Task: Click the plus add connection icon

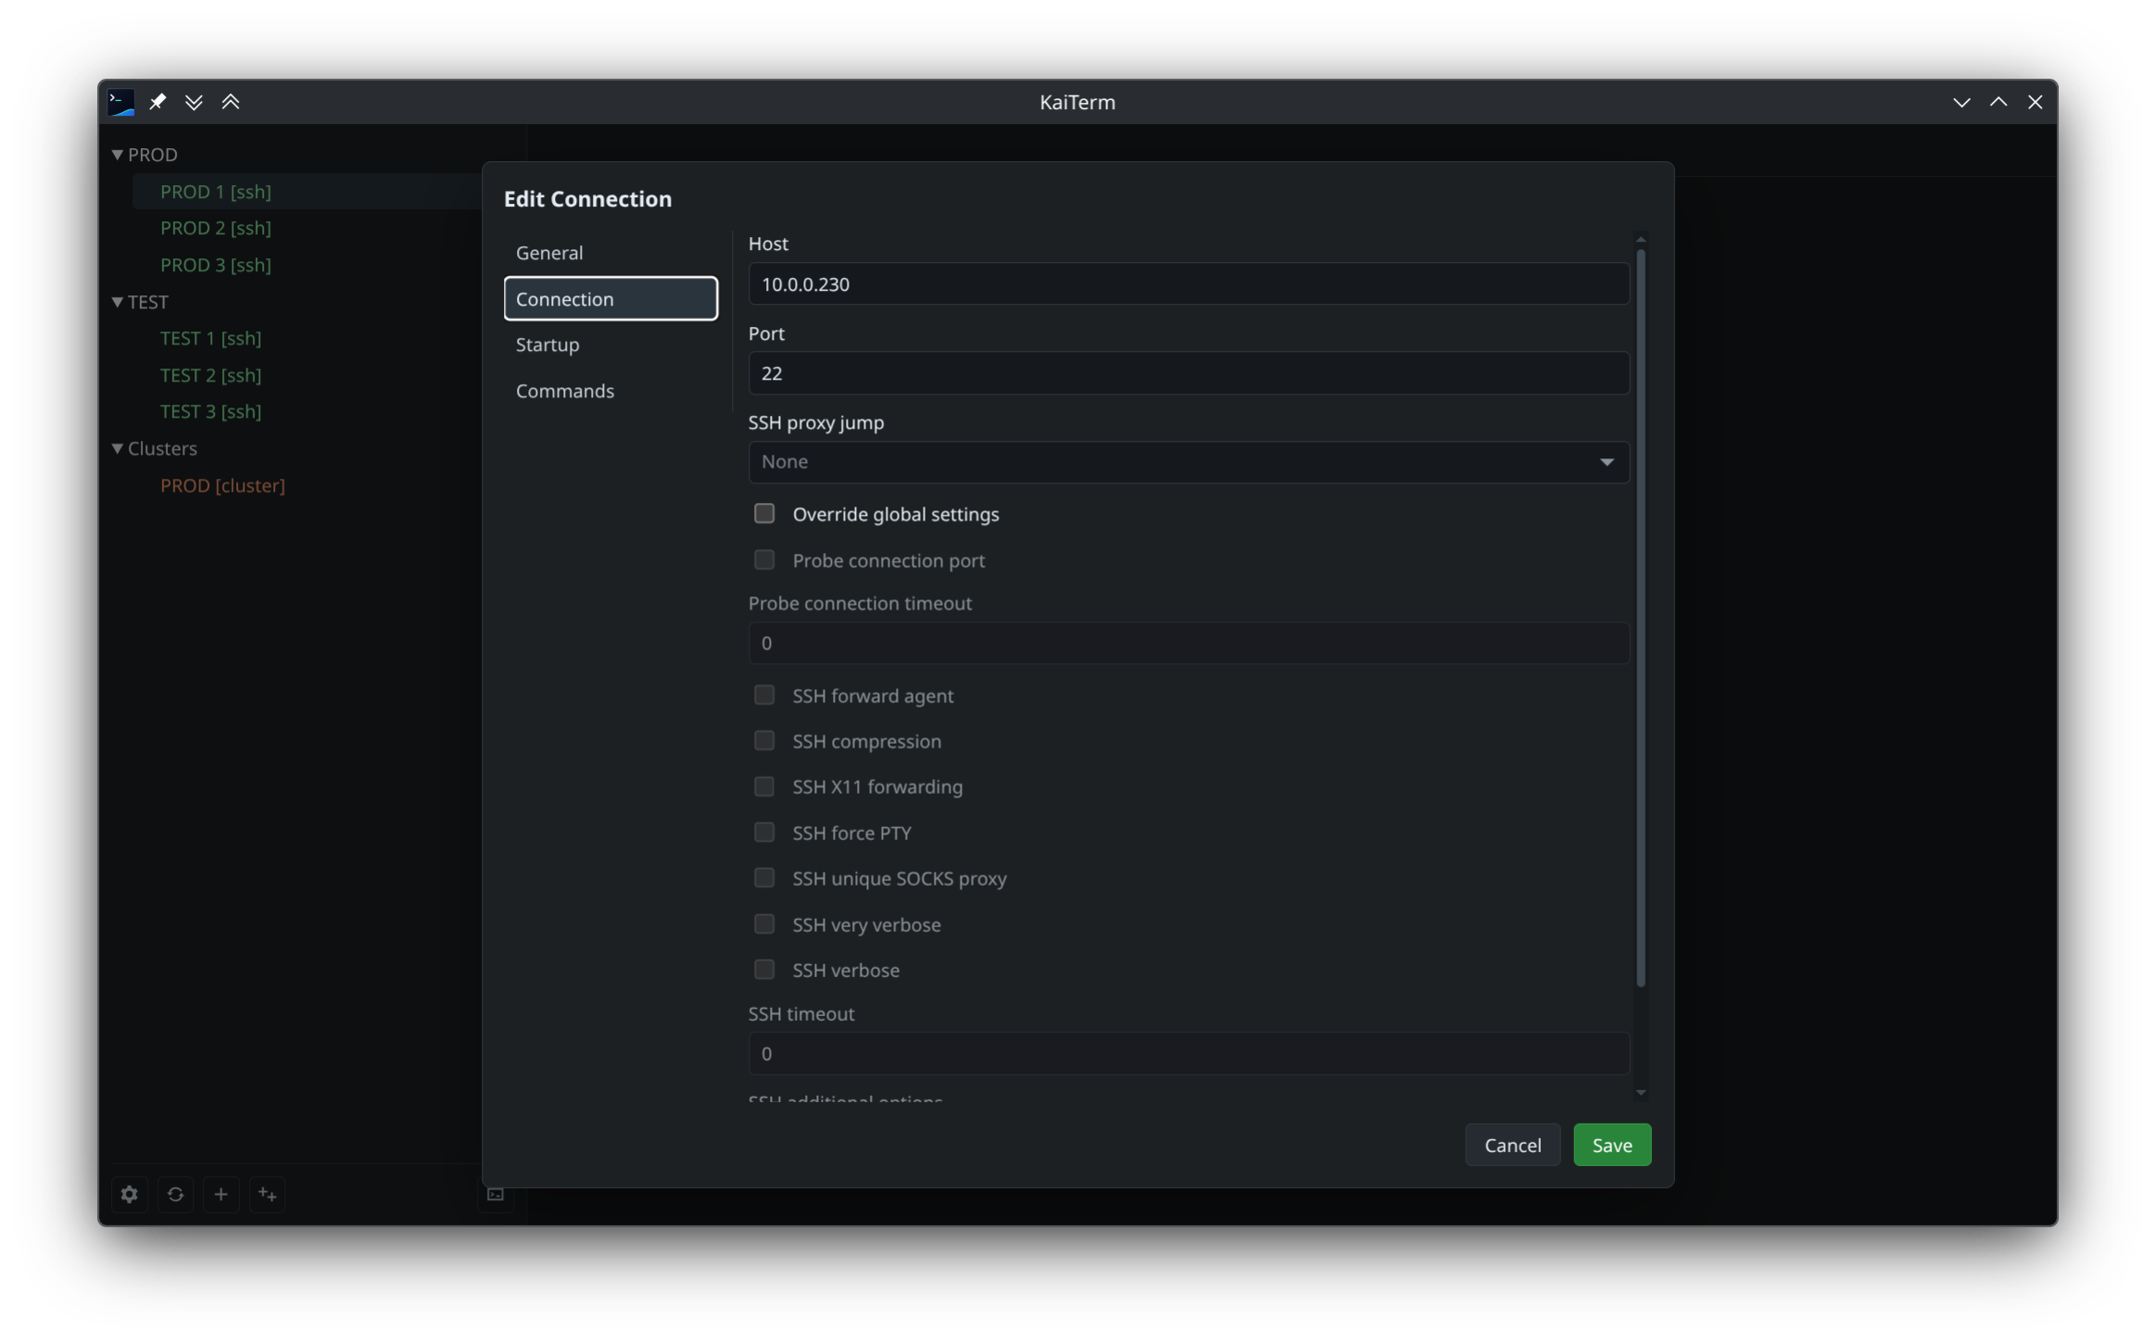Action: pyautogui.click(x=221, y=1194)
